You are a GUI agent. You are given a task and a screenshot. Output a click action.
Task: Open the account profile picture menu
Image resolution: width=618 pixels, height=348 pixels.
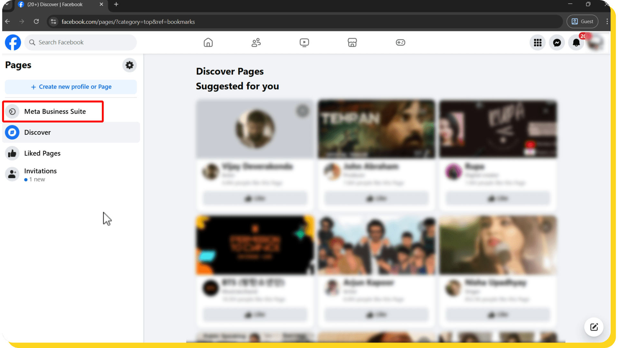point(595,43)
